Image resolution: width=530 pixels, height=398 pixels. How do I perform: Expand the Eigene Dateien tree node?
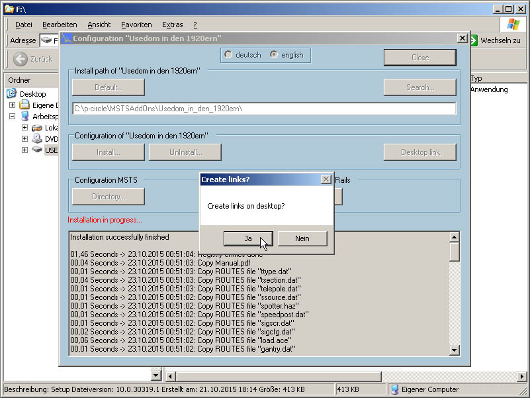point(12,105)
